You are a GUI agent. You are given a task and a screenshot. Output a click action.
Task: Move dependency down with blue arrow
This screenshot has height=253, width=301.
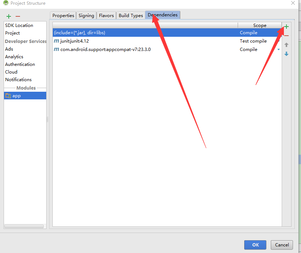pyautogui.click(x=286, y=54)
